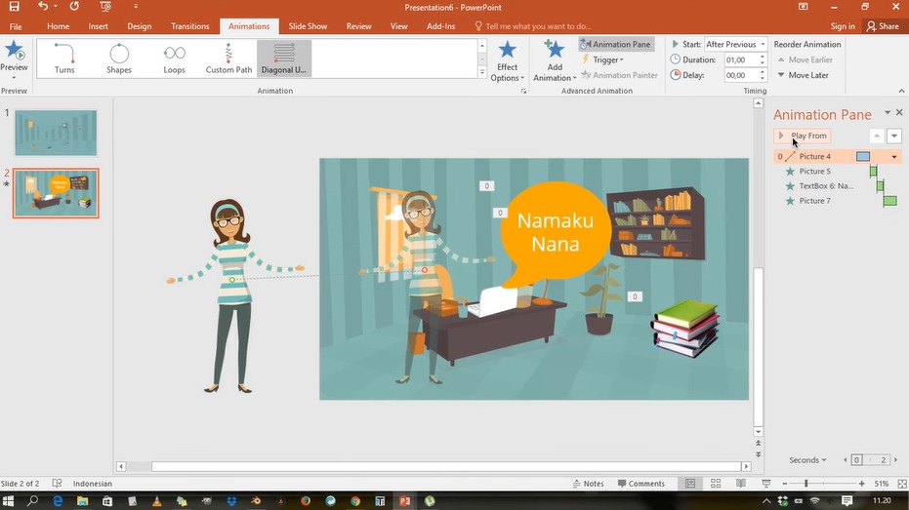Switch to the Slide Show tab
Screen dimensions: 909x510
click(x=308, y=26)
